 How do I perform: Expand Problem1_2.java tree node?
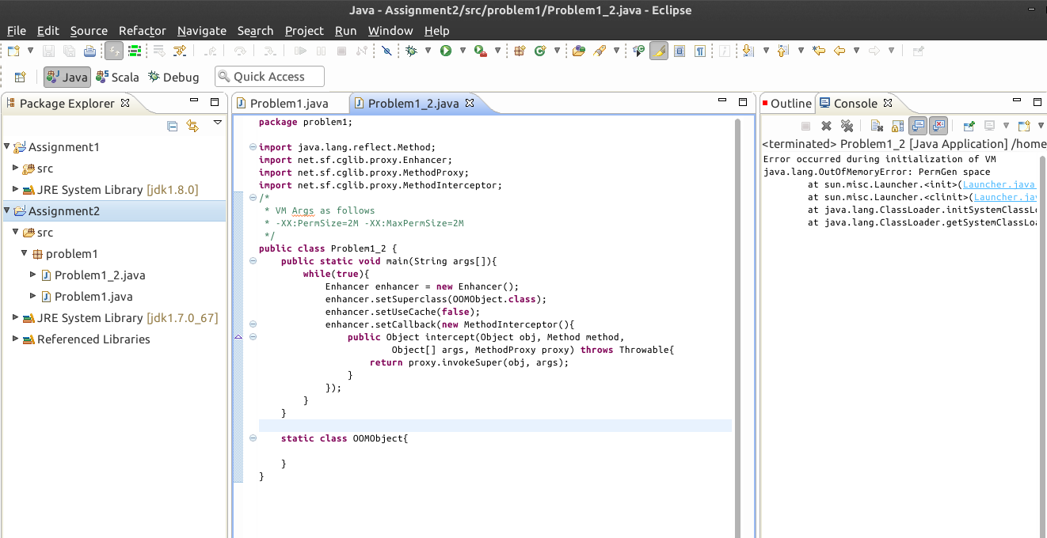click(x=32, y=275)
